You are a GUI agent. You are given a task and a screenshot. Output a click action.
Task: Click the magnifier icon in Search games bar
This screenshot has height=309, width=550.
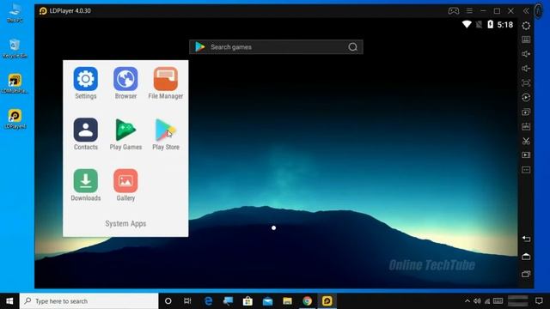coord(353,47)
